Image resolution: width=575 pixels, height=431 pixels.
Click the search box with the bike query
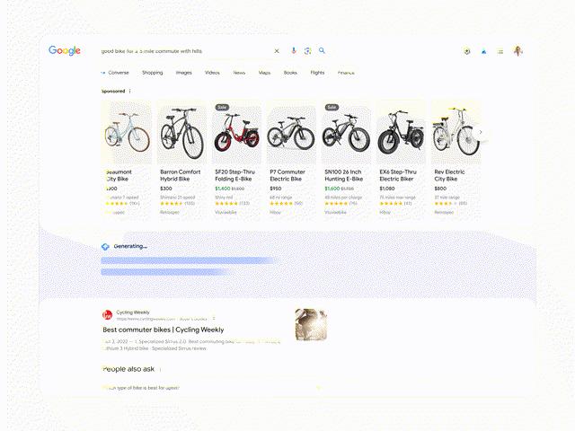click(x=185, y=51)
